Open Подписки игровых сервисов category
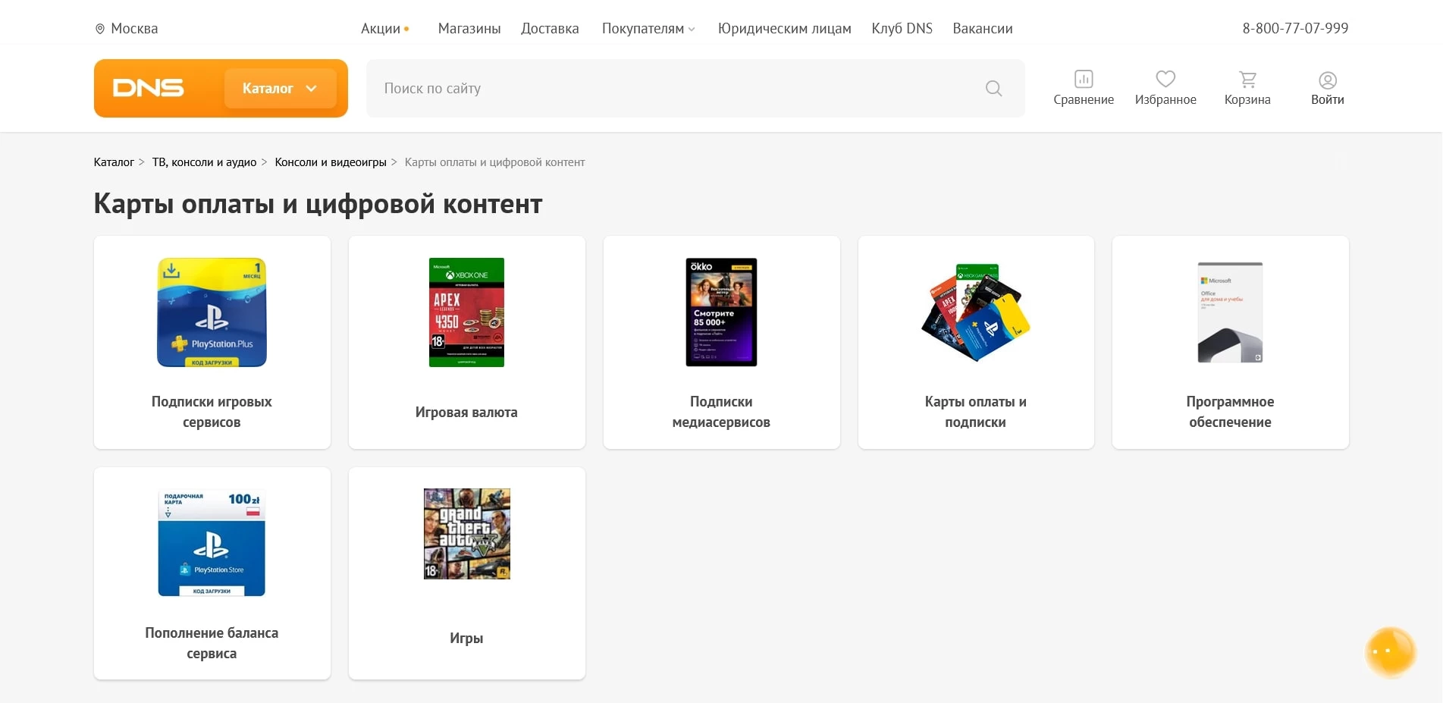This screenshot has height=703, width=1443. 212,342
